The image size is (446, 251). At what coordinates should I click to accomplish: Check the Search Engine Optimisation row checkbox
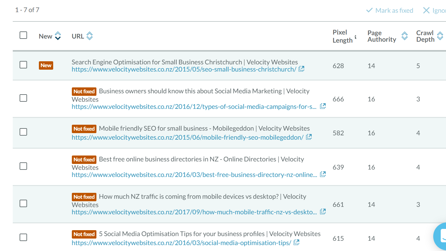(x=23, y=65)
